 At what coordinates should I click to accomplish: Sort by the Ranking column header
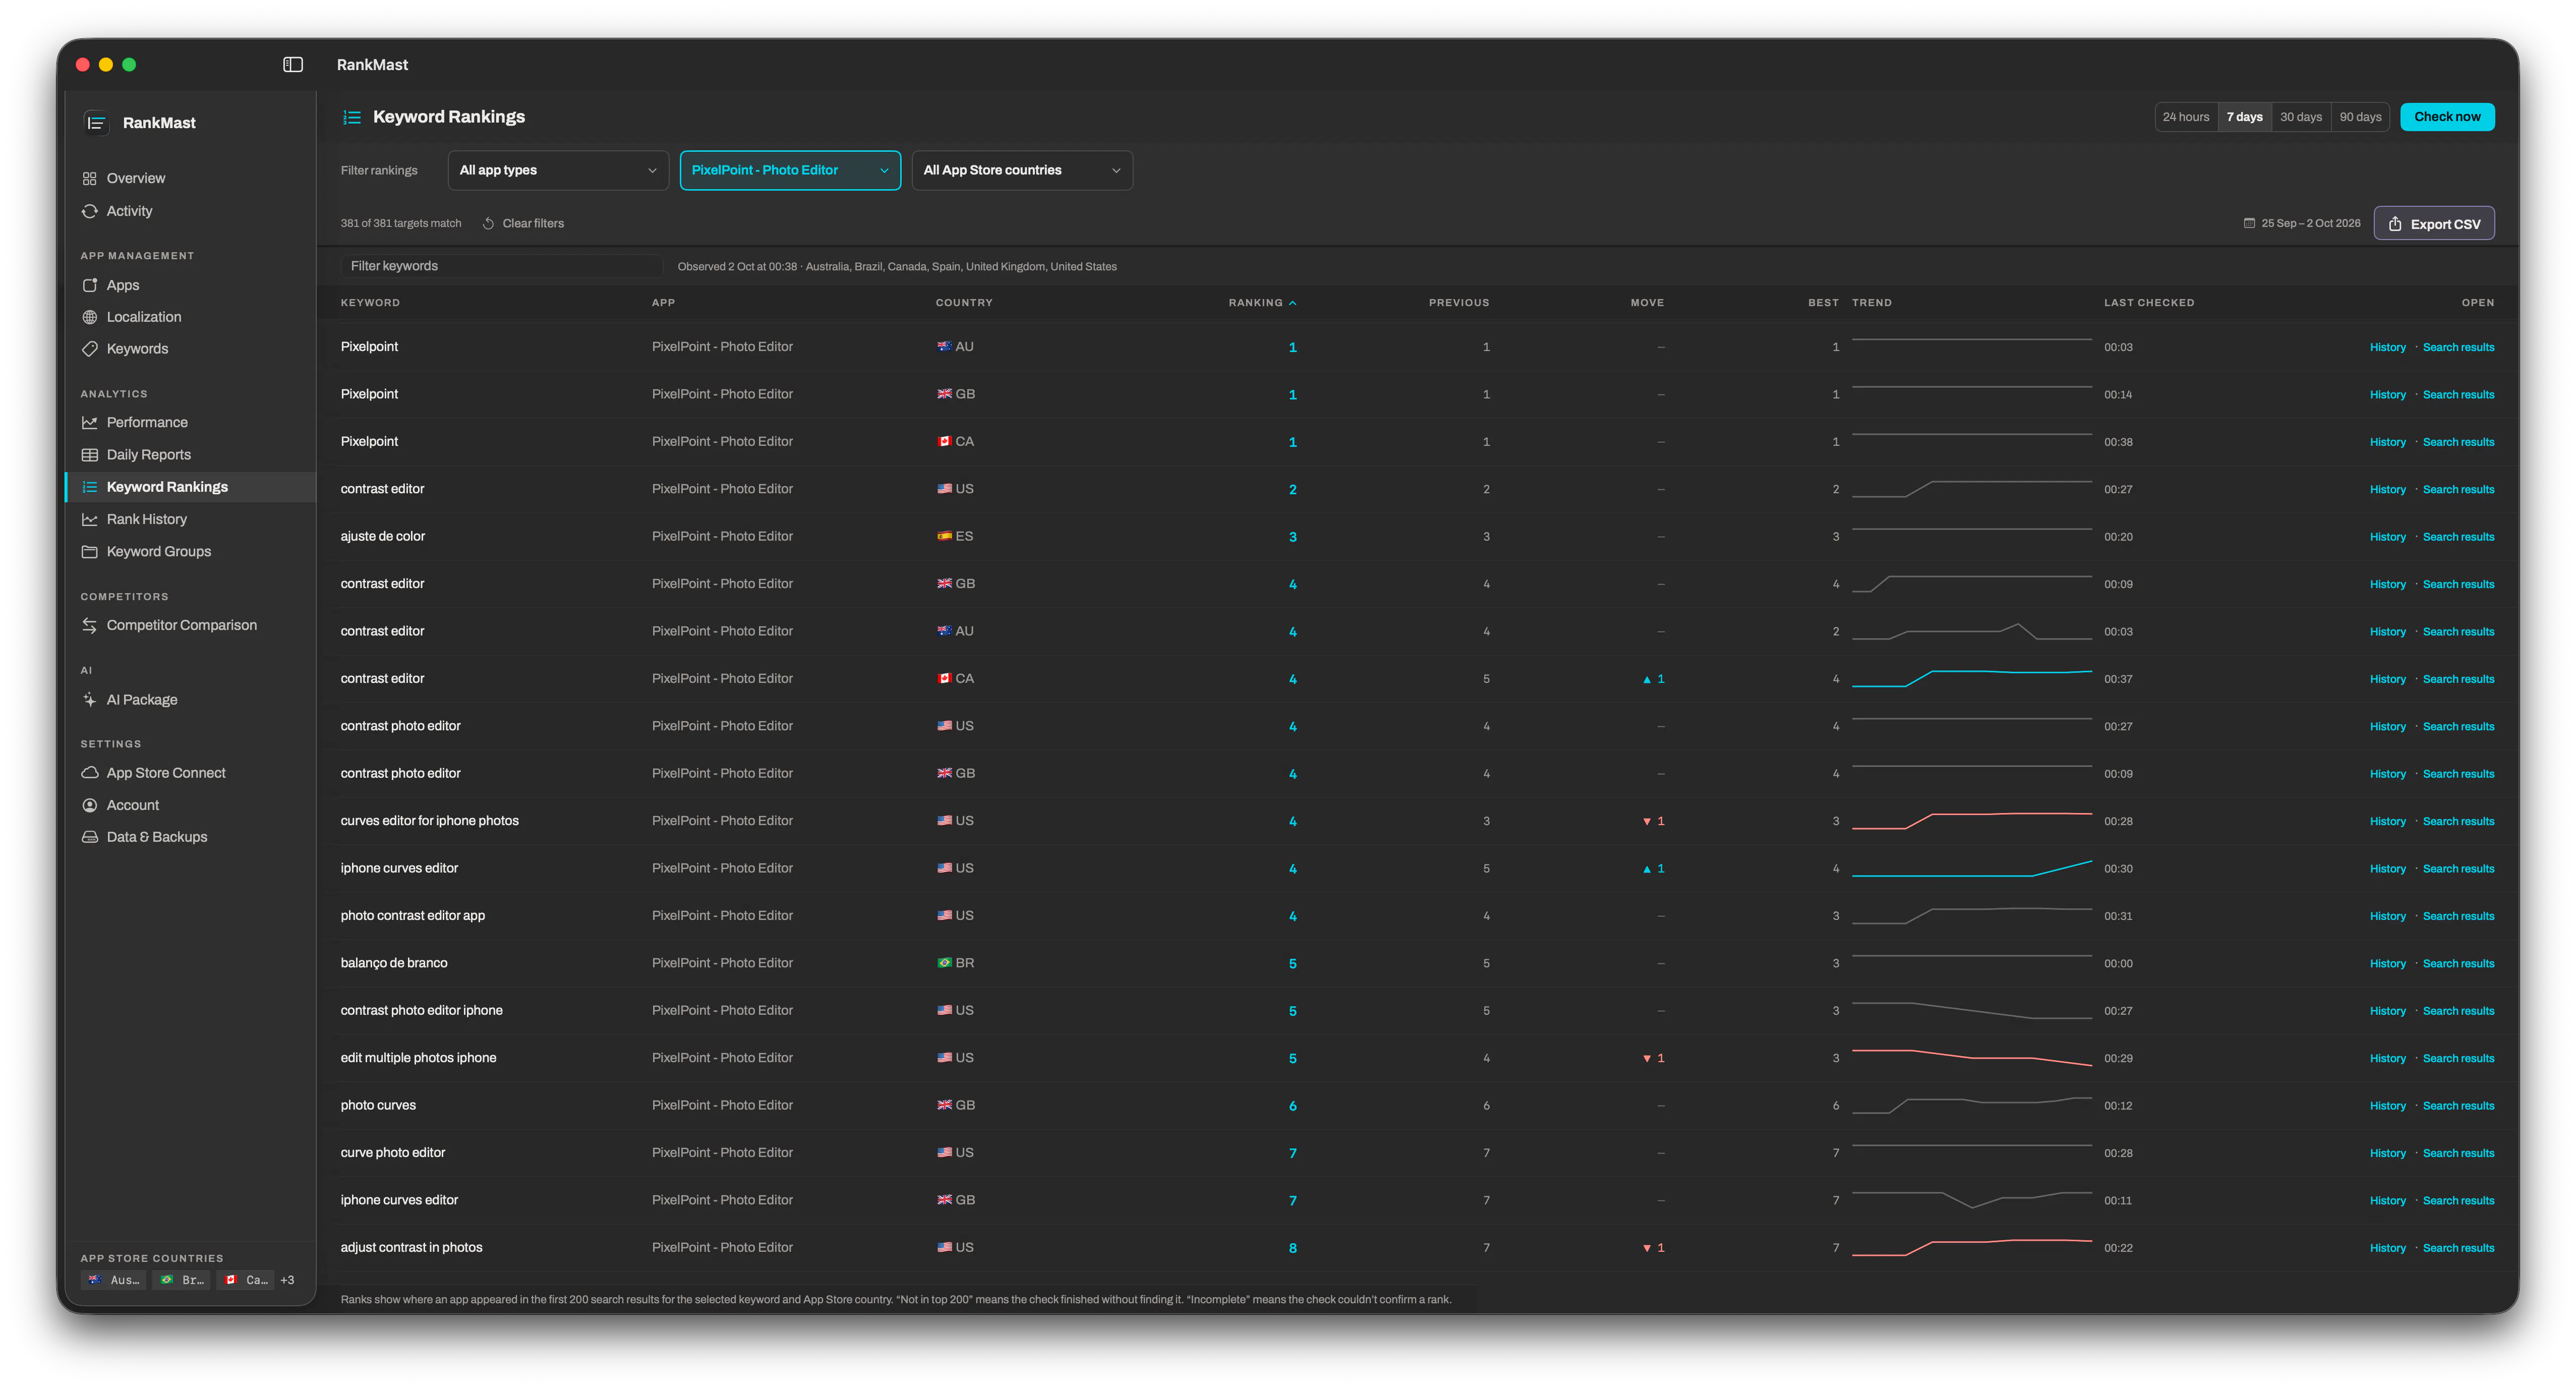pyautogui.click(x=1262, y=303)
